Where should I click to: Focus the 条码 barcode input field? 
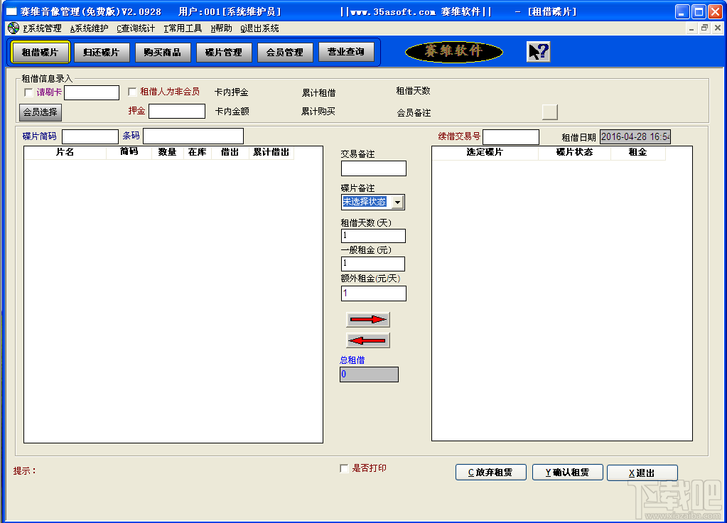click(193, 136)
